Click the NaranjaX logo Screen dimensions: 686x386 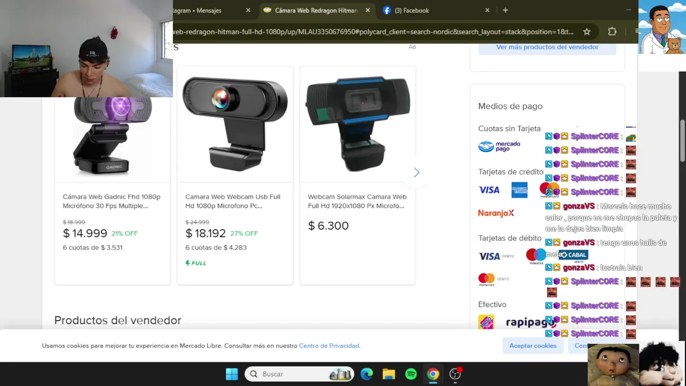tap(496, 213)
